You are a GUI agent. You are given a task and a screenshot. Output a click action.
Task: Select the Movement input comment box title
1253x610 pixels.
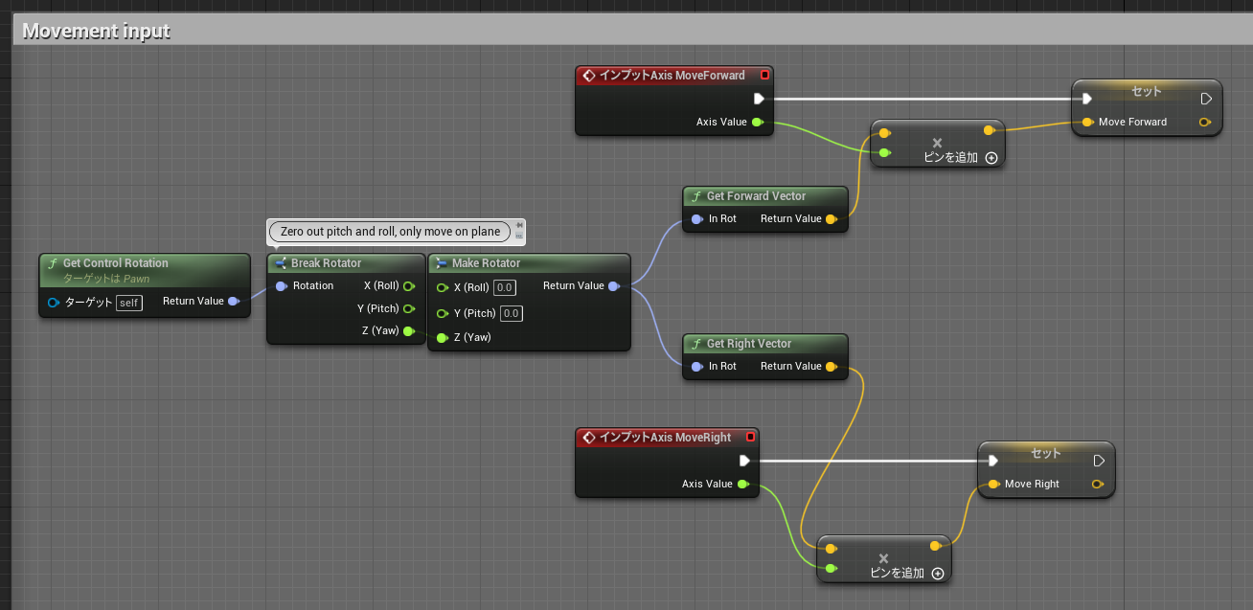click(96, 31)
